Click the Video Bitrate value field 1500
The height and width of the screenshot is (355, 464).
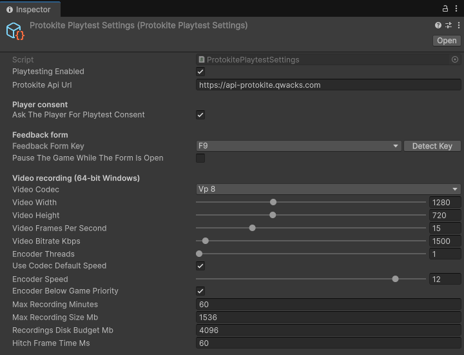445,241
